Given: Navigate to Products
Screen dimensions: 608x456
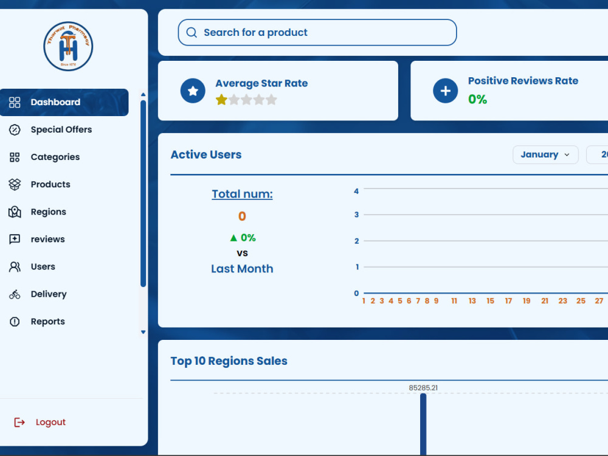Looking at the screenshot, I should point(50,185).
